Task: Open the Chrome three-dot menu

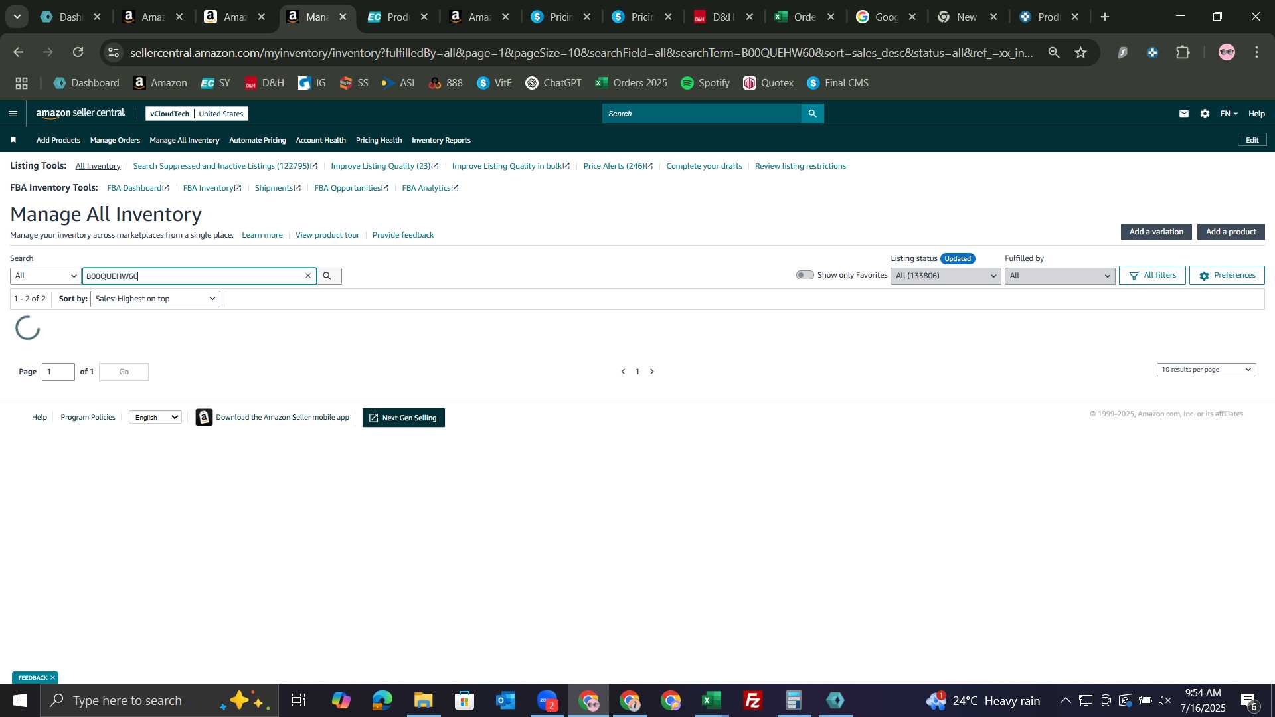Action: (1257, 52)
